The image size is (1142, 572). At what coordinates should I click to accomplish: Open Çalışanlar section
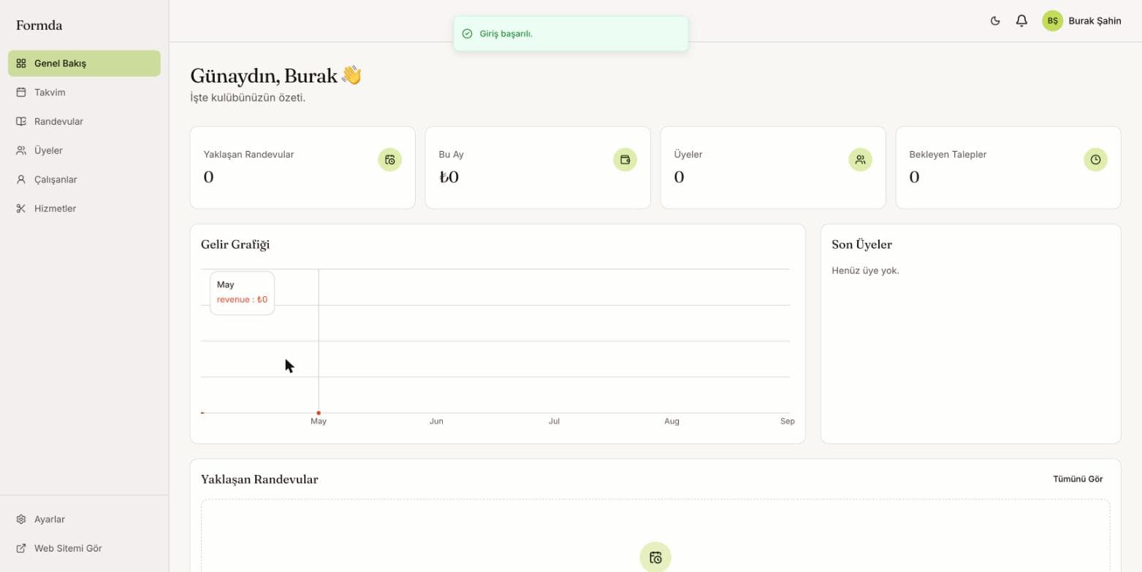pos(84,179)
